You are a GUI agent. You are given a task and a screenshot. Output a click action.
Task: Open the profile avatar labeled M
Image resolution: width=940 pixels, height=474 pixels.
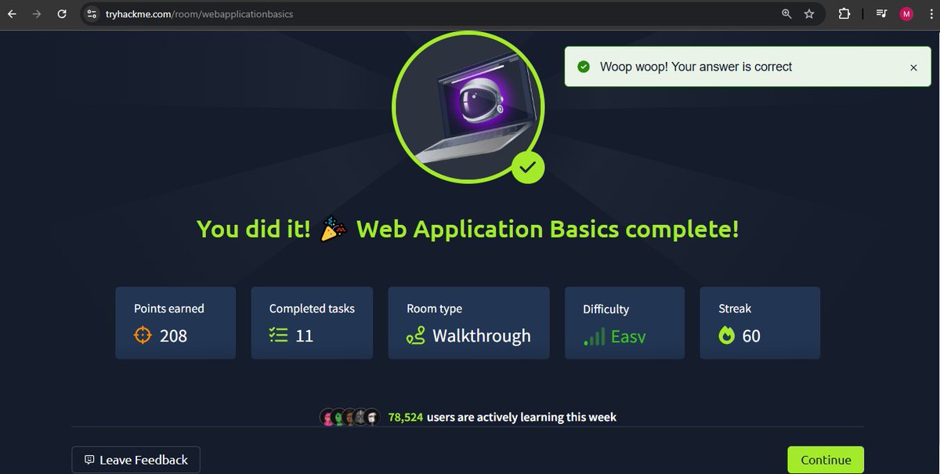click(x=906, y=14)
